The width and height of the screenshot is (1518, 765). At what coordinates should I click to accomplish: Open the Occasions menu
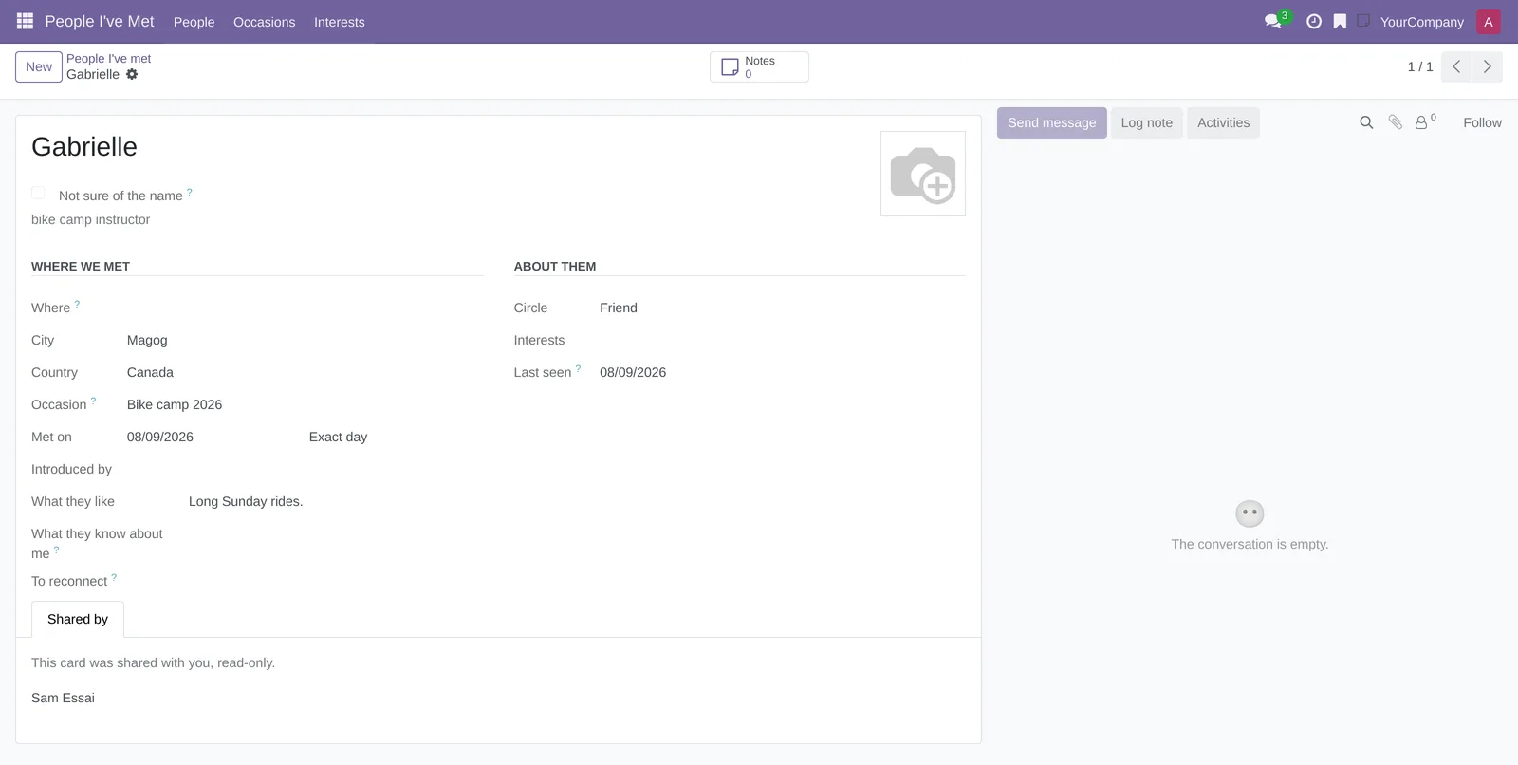click(x=264, y=22)
